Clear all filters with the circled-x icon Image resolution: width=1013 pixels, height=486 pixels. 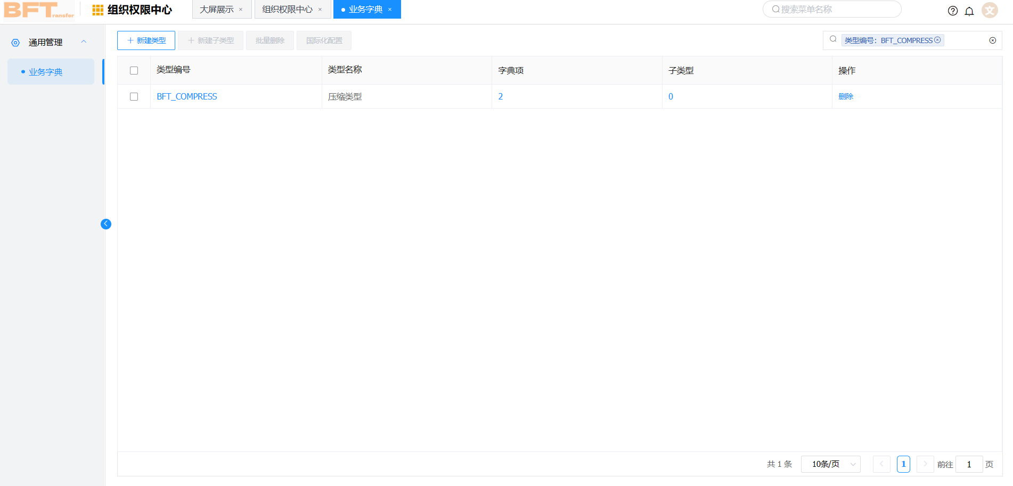993,40
